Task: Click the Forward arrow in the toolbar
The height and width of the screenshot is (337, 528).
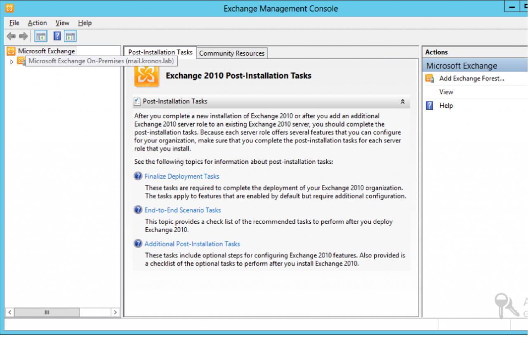Action: [24, 36]
